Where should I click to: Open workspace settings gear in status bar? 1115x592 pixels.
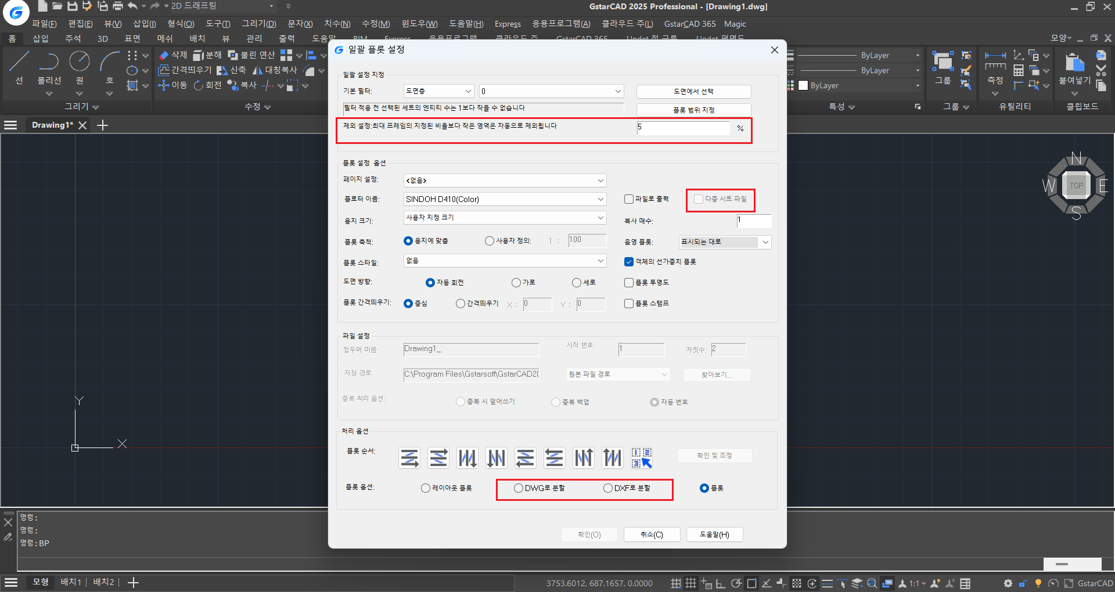pos(1008,583)
